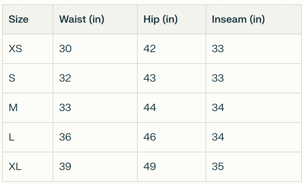Select the M size row label
The width and height of the screenshot is (302, 184).
pos(13,108)
